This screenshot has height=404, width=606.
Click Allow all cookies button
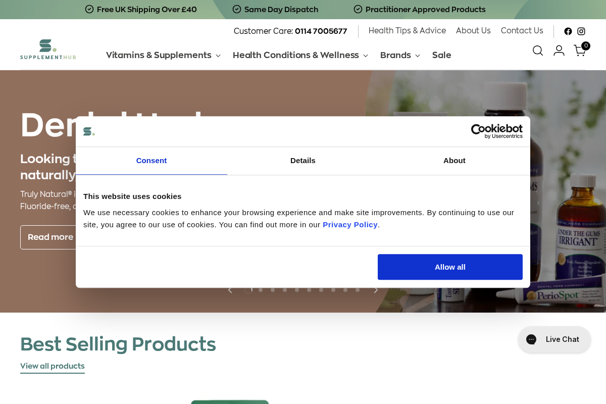449,267
